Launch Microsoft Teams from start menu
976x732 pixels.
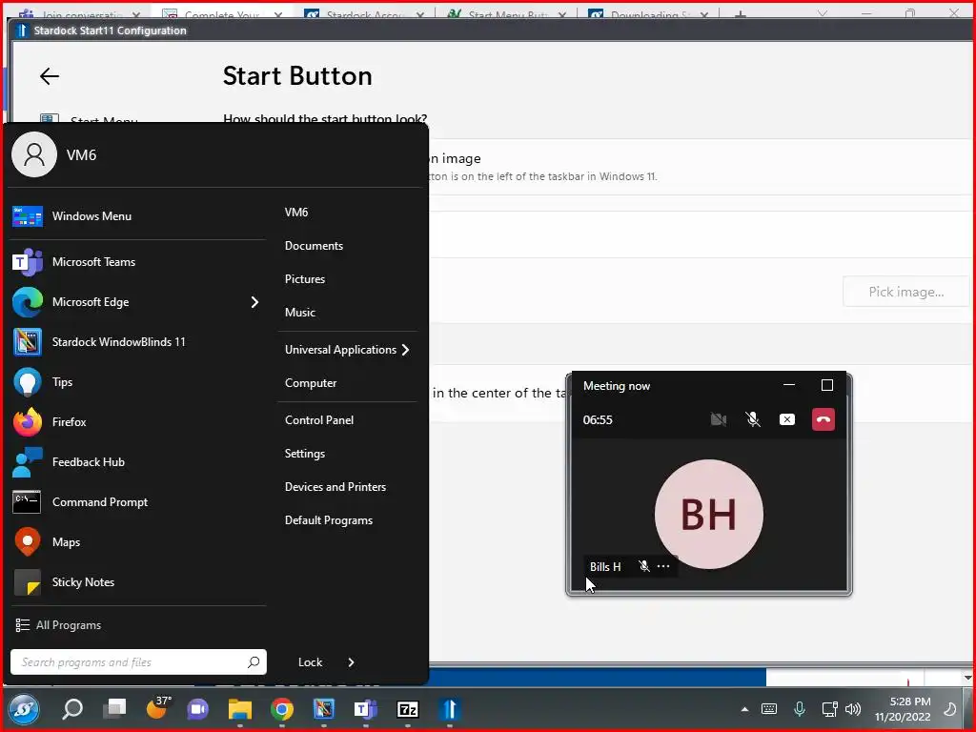click(137, 262)
